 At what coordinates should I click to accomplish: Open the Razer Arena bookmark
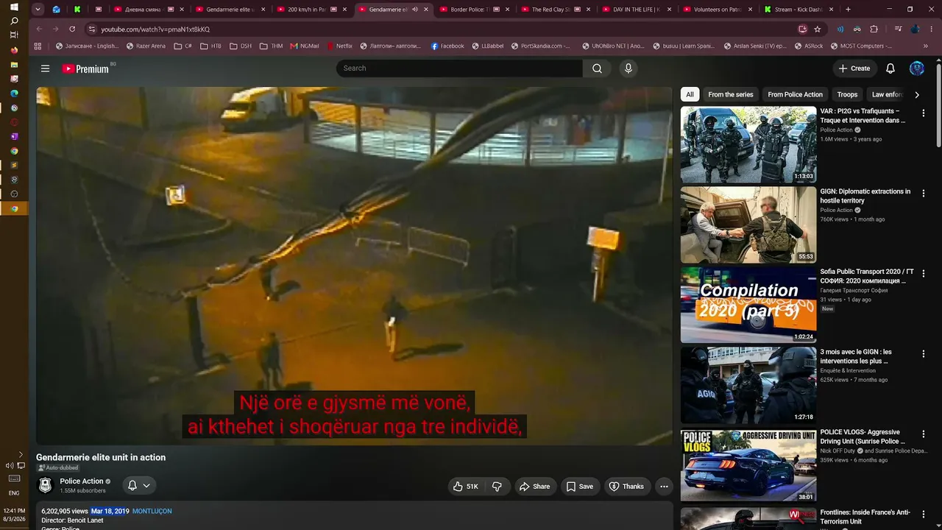point(146,46)
